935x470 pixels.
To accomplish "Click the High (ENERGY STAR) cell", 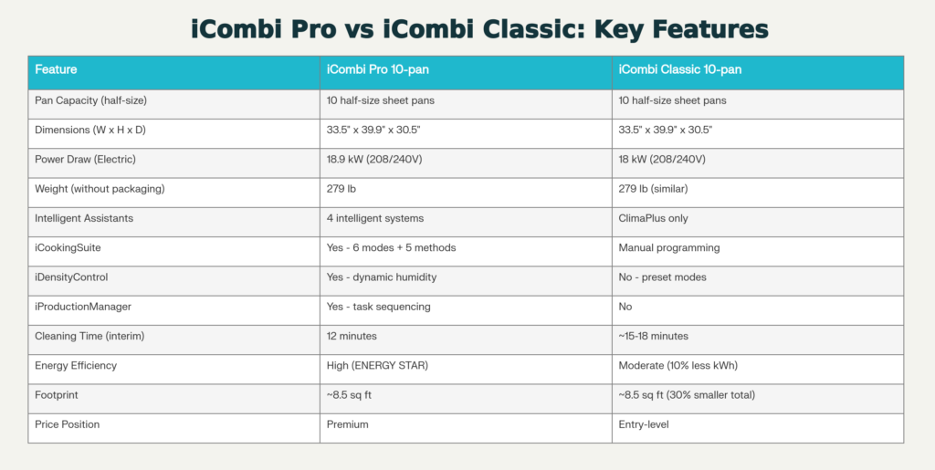I will [x=378, y=367].
